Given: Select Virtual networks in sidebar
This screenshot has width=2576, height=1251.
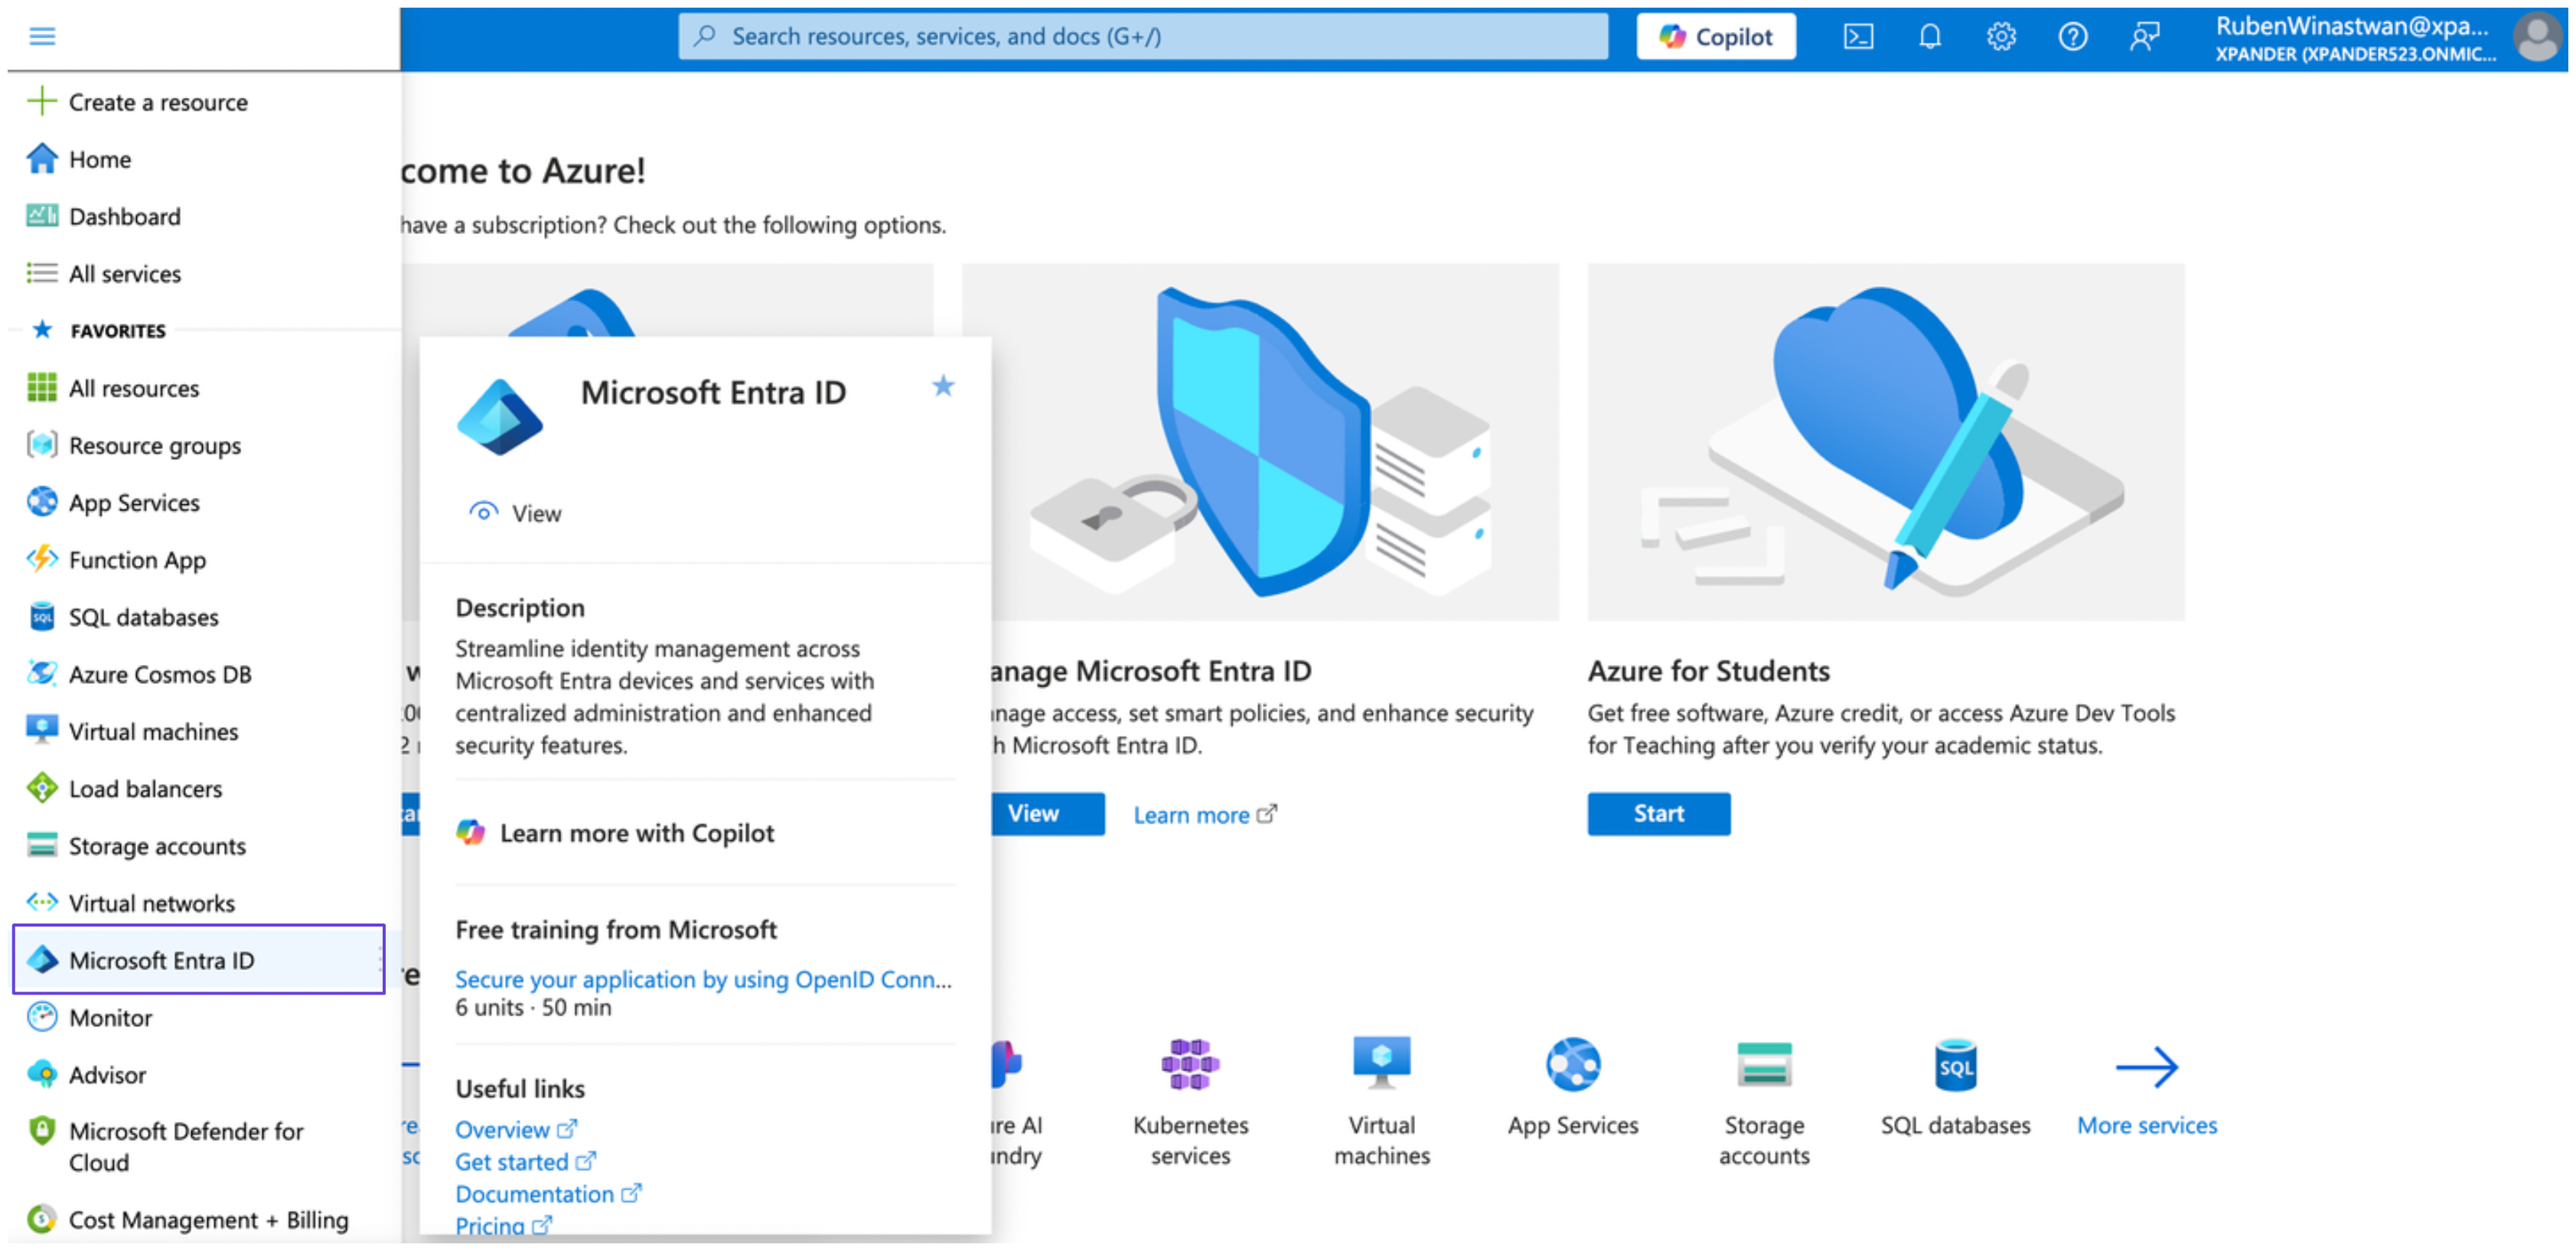Looking at the screenshot, I should pyautogui.click(x=151, y=903).
